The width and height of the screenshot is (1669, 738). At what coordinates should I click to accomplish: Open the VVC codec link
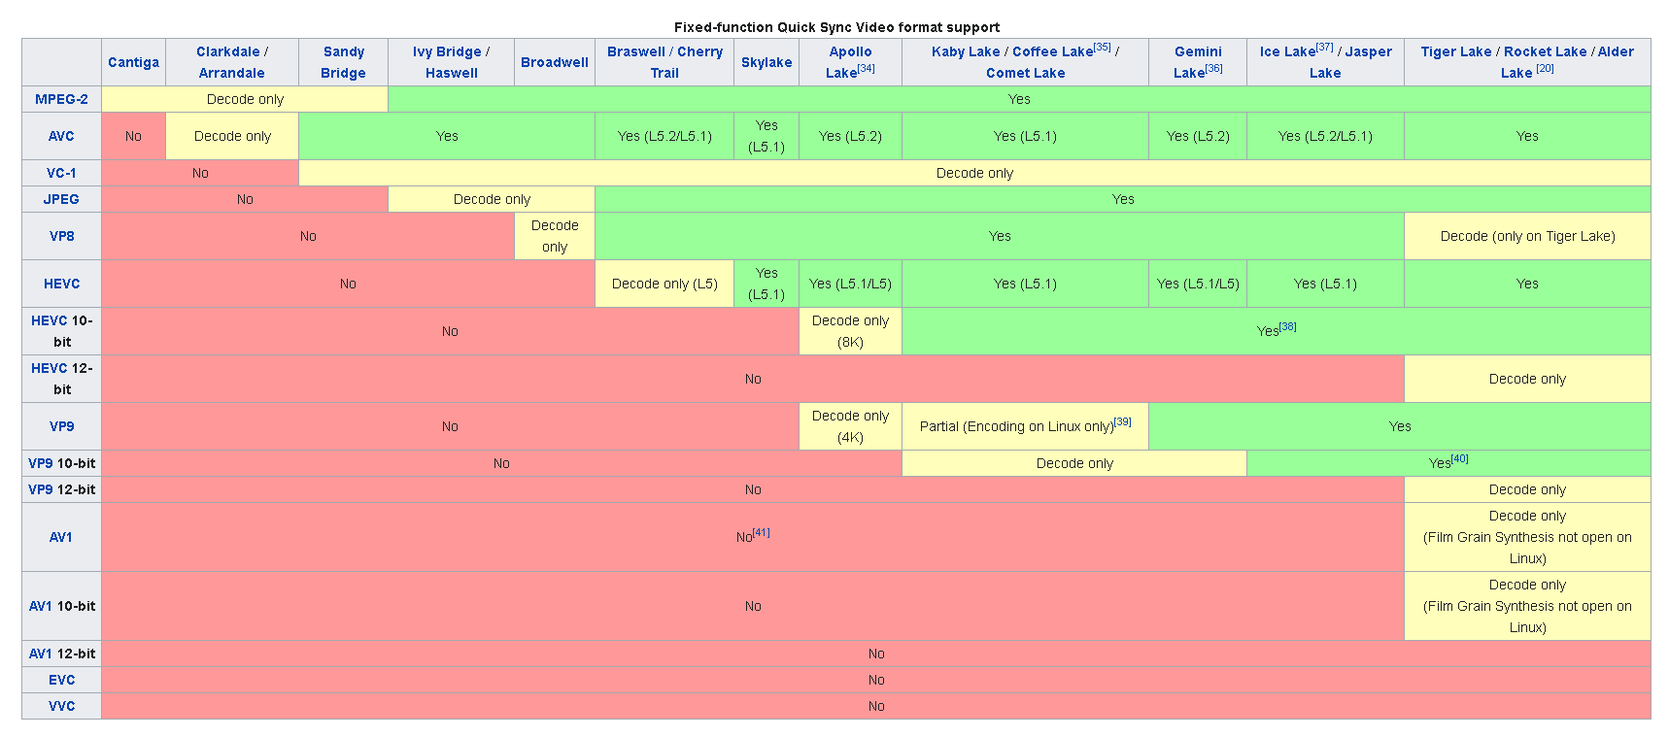click(x=61, y=706)
